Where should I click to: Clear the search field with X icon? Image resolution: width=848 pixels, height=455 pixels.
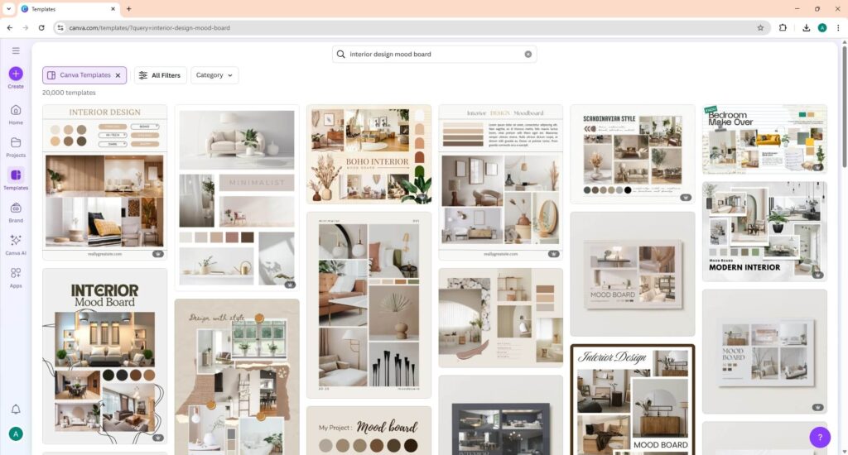click(528, 54)
